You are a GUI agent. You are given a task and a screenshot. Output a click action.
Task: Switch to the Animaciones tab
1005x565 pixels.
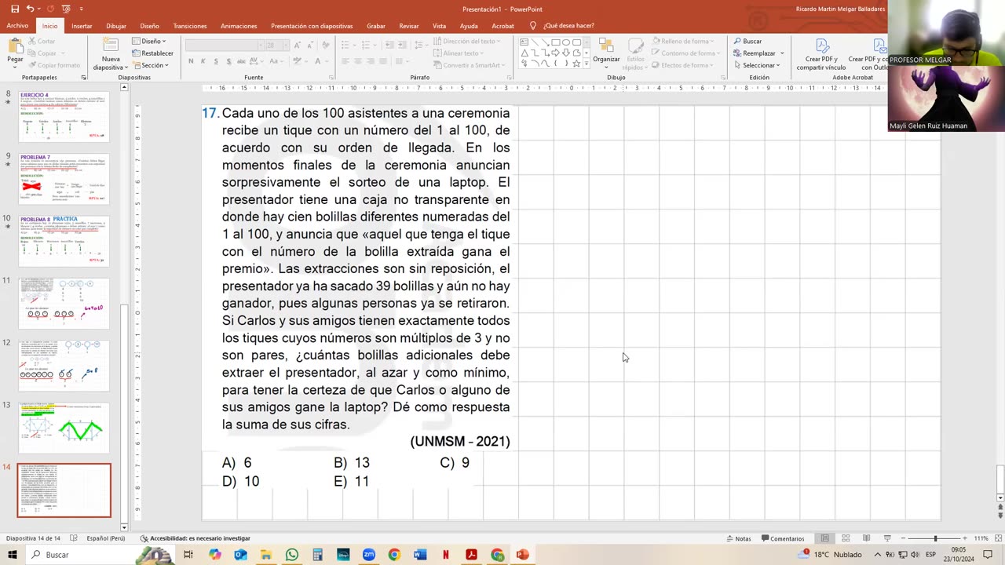click(239, 26)
